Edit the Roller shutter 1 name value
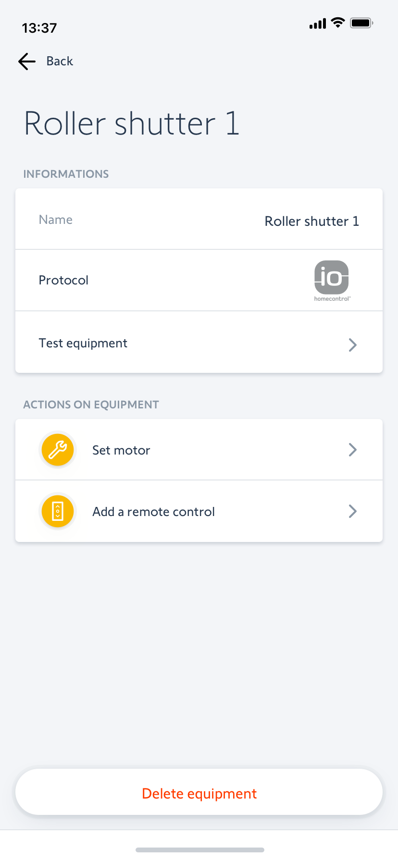Viewport: 398px width, 861px height. tap(311, 221)
